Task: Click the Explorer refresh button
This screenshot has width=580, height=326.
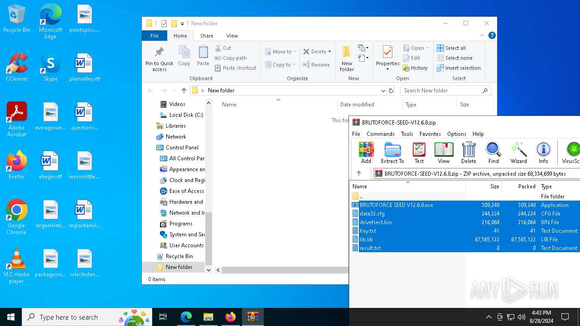Action: tap(391, 91)
